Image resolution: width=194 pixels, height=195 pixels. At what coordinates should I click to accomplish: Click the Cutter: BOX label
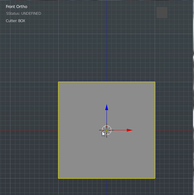[x=15, y=21]
